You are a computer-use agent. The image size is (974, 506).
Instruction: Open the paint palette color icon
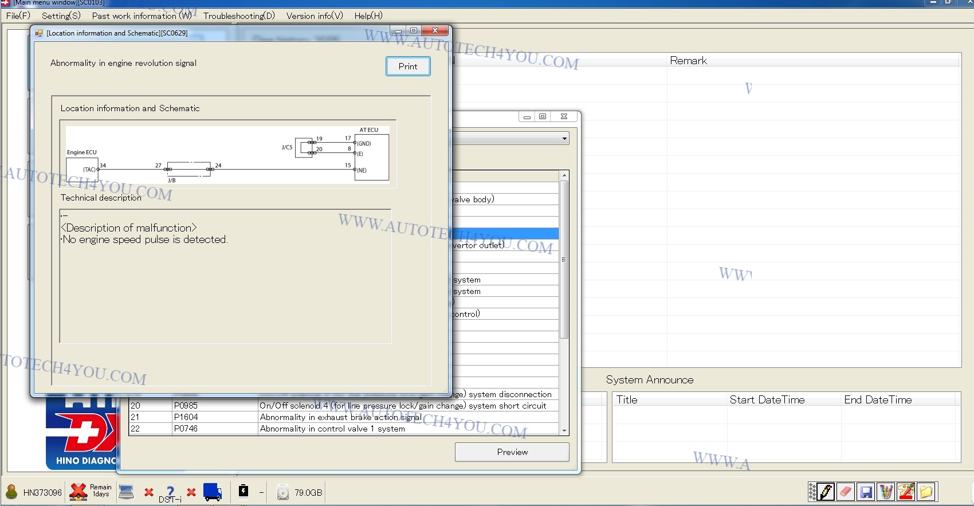coord(906,492)
